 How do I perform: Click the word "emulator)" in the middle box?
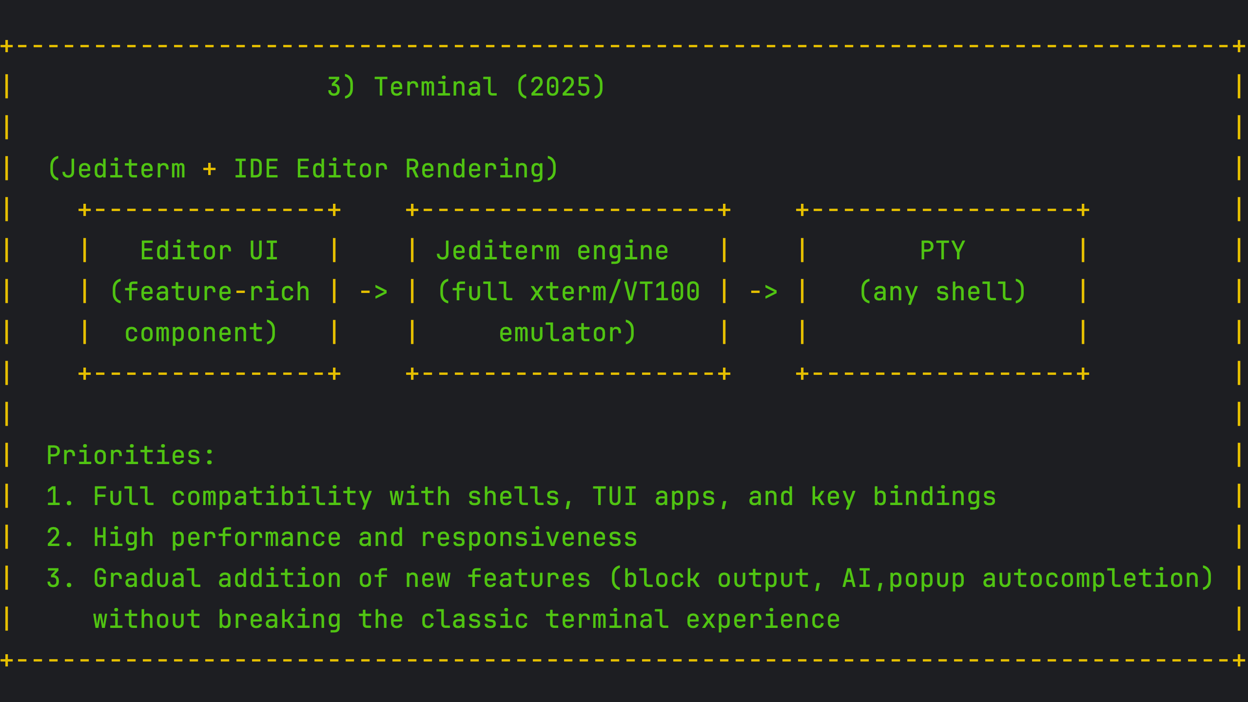pos(567,333)
